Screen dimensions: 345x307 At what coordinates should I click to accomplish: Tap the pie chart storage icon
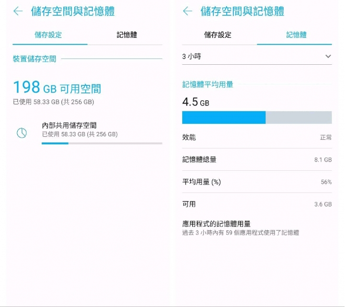[x=22, y=133]
